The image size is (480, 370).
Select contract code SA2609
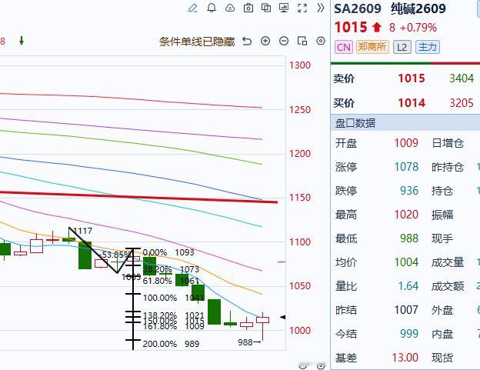coord(358,8)
